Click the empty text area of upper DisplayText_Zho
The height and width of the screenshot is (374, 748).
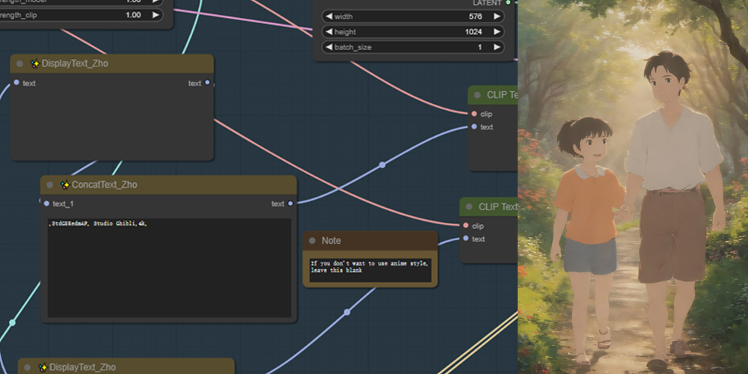tap(112, 124)
